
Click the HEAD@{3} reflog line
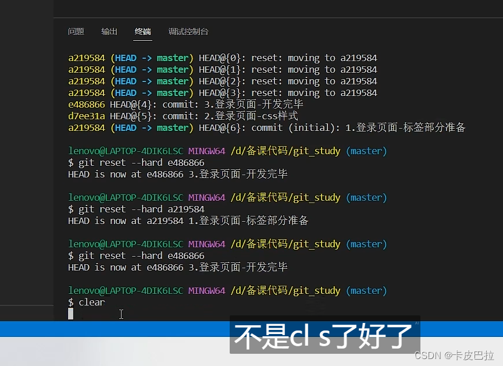223,93
